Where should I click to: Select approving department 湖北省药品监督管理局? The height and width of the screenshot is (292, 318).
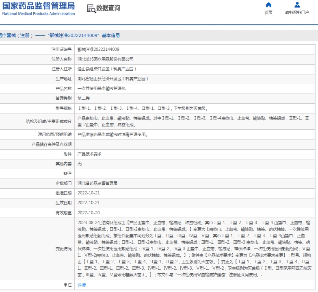point(97,183)
